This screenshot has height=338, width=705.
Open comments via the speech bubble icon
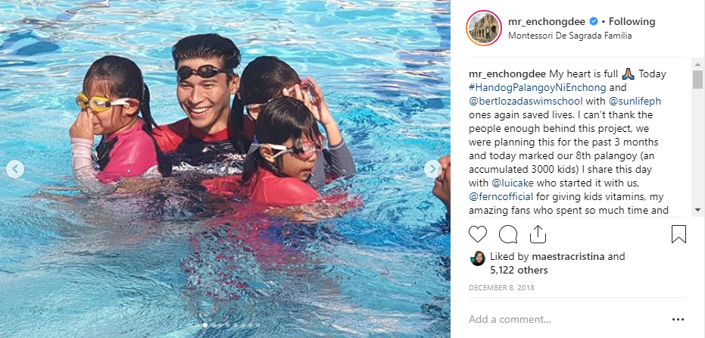[507, 234]
